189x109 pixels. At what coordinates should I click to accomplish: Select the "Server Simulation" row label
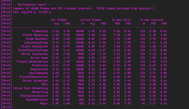click(x=34, y=54)
